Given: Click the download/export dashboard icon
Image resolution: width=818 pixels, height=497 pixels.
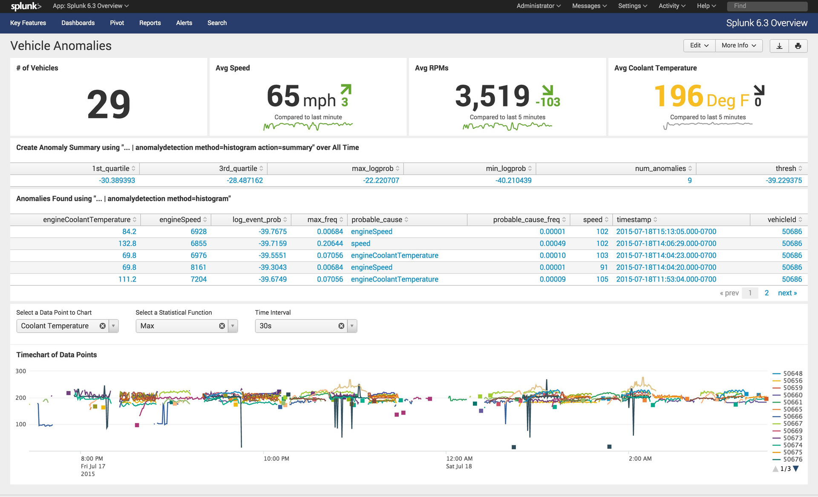Looking at the screenshot, I should (779, 46).
